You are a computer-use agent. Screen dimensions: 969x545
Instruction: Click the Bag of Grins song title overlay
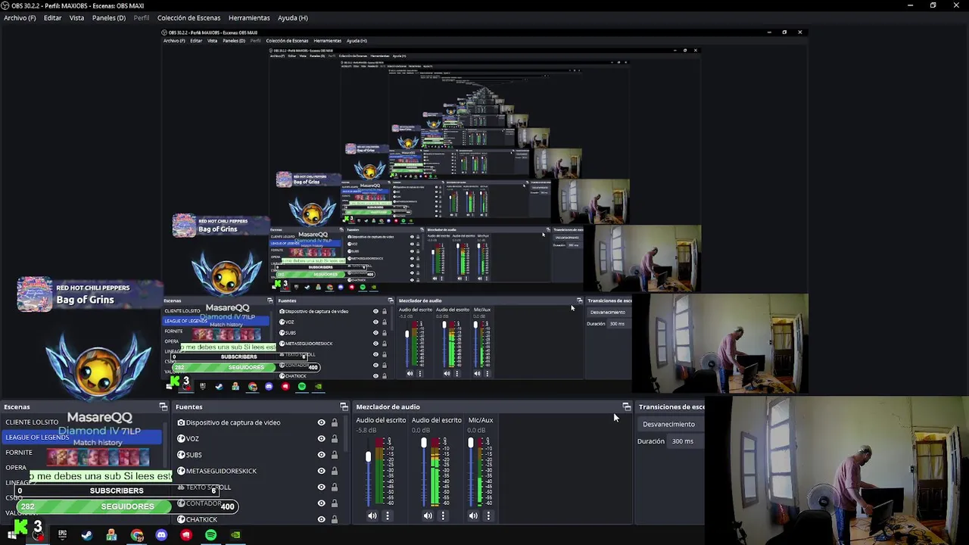(85, 300)
